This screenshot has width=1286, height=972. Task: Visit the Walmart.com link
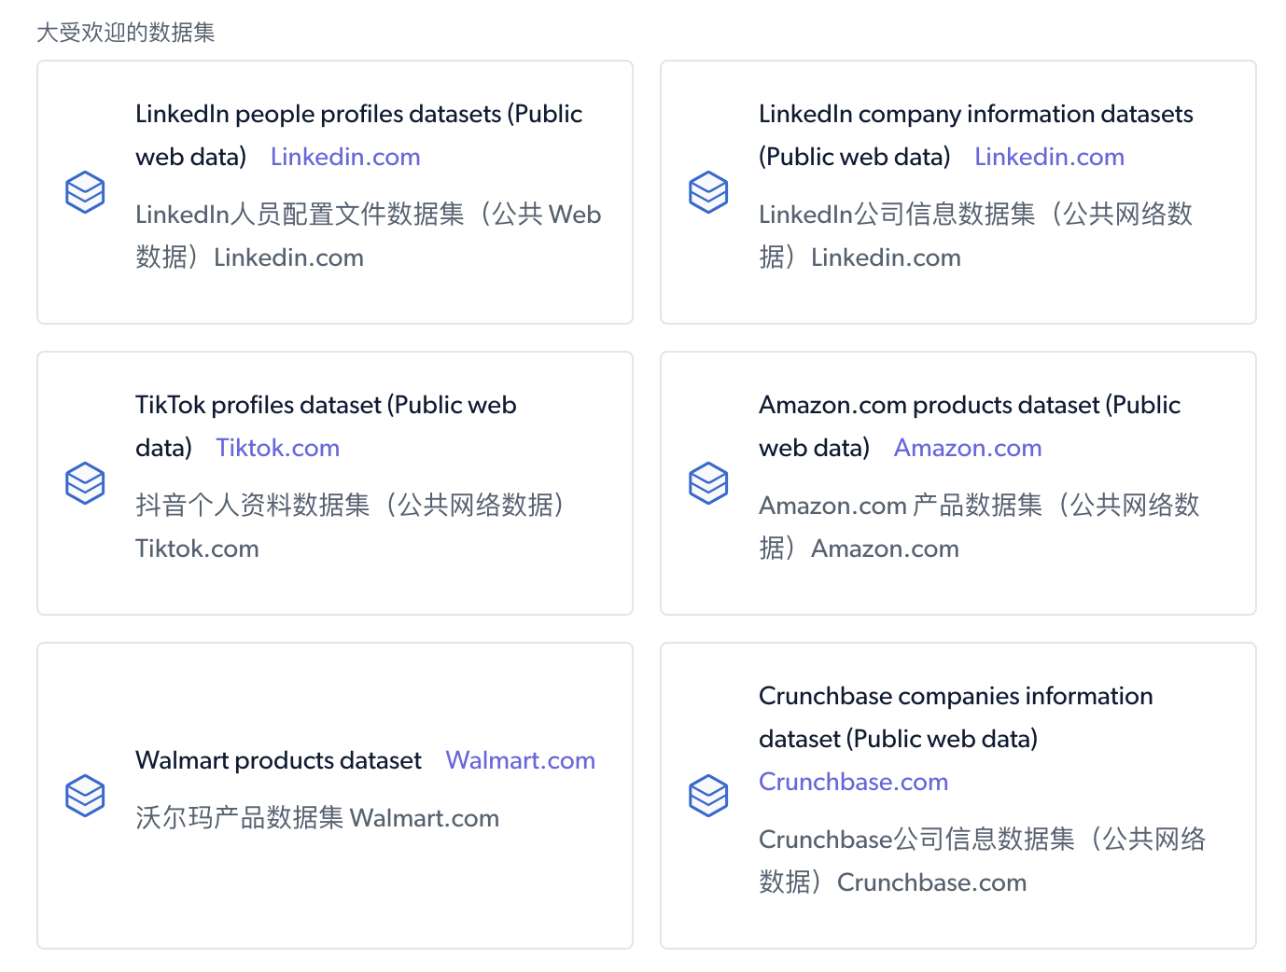(521, 760)
